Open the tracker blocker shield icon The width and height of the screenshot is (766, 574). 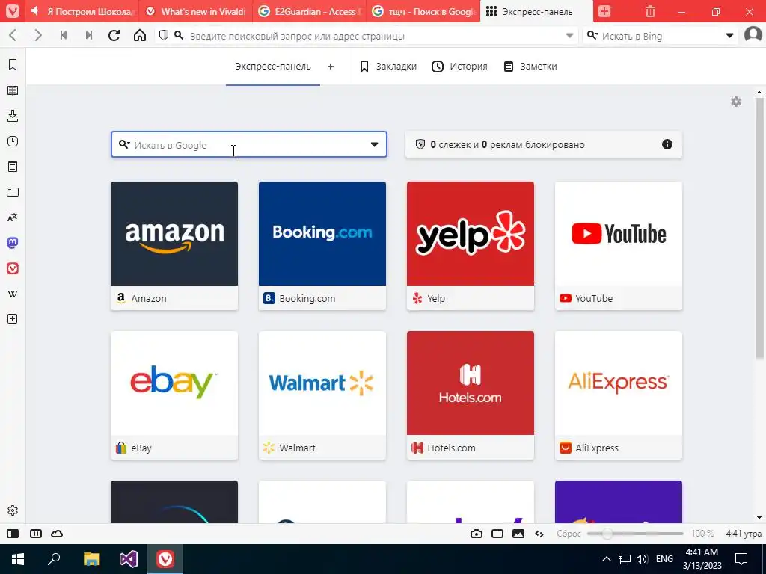[x=164, y=35]
